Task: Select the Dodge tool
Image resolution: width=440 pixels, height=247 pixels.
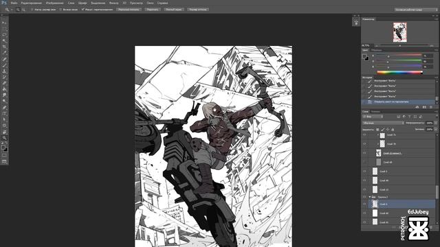Action: (x=4, y=102)
